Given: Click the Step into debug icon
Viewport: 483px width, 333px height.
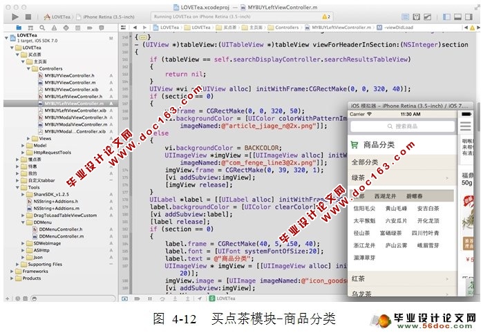Looking at the screenshot, I should tap(175, 298).
